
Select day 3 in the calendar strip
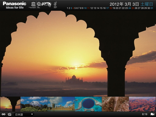pyautogui.click(x=71, y=8)
